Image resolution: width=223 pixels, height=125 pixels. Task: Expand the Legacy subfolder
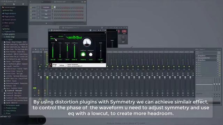coord(9,40)
